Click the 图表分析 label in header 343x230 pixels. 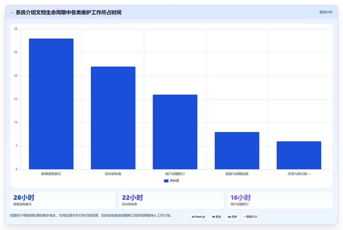pyautogui.click(x=326, y=12)
